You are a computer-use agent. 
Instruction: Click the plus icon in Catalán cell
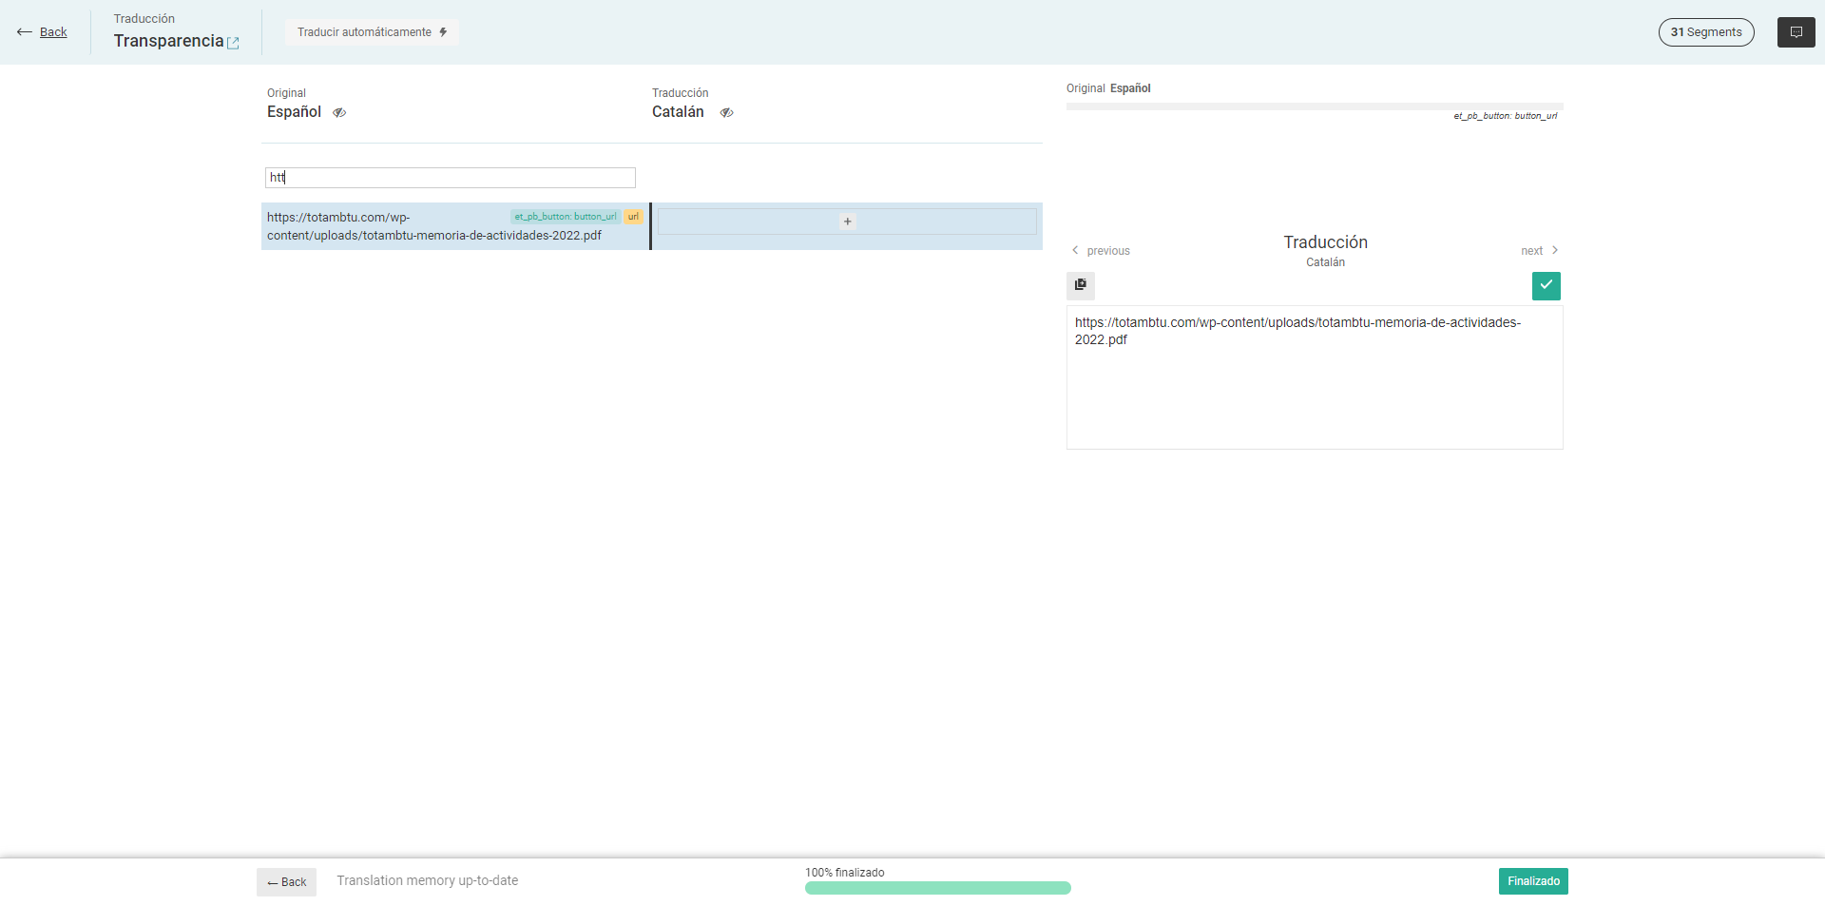click(x=847, y=222)
